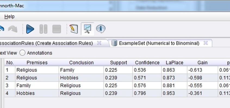The width and height of the screenshot is (230, 108).
Task: Sort by the No. column header
Action: coord(10,63)
